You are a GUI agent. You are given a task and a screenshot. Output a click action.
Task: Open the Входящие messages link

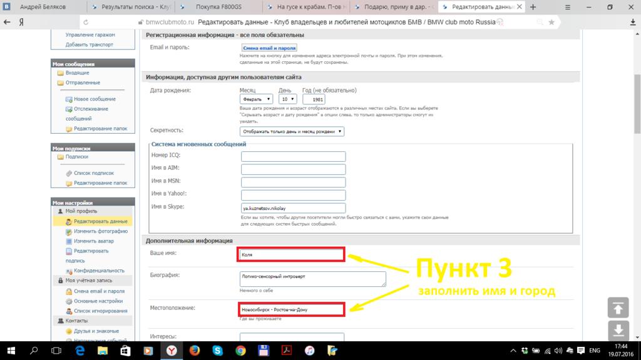[x=78, y=73]
